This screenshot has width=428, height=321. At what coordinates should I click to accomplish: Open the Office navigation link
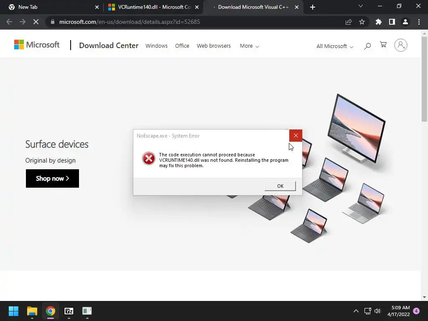(x=182, y=46)
